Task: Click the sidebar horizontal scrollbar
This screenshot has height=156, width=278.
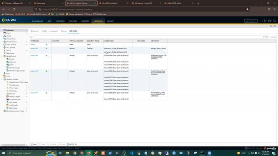Action: click(14, 145)
